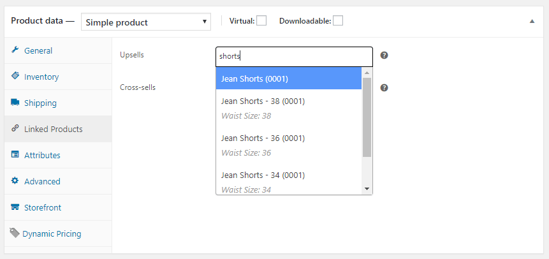The image size is (549, 259).
Task: Open the Attributes tab
Action: [58, 155]
